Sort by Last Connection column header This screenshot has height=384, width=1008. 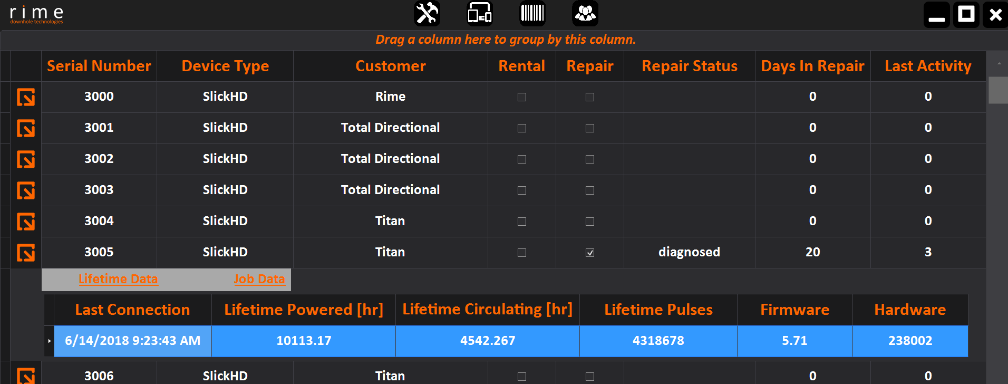click(133, 310)
